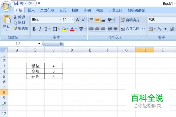The image size is (176, 117).
Task: Open the 视图 tab
Action: pyautogui.click(x=100, y=10)
